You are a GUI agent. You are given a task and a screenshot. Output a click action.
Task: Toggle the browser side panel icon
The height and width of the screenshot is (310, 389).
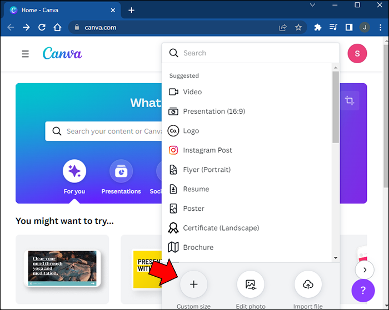[349, 27]
